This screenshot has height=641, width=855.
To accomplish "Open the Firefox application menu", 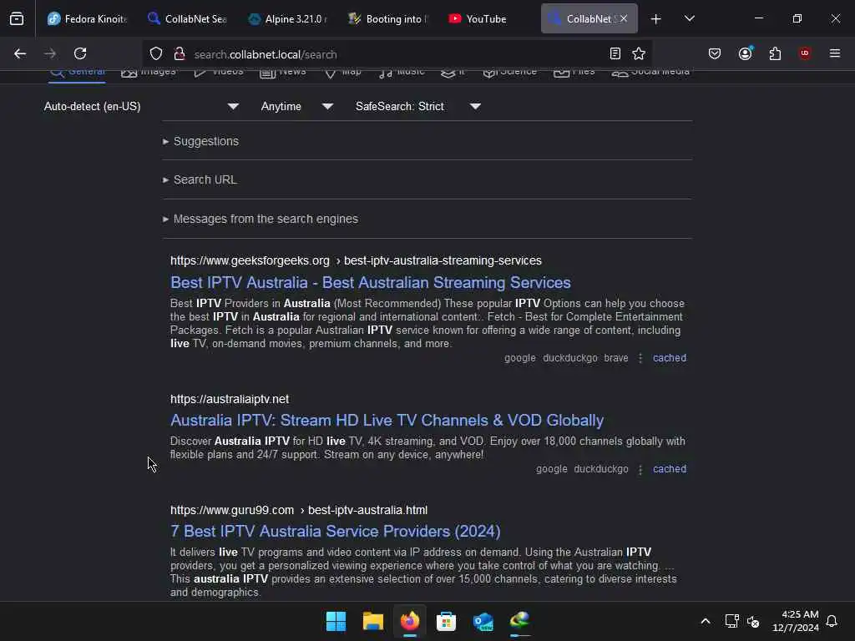I will coord(834,53).
